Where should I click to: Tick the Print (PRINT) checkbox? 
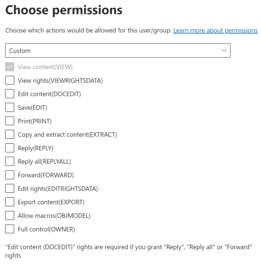point(10,121)
